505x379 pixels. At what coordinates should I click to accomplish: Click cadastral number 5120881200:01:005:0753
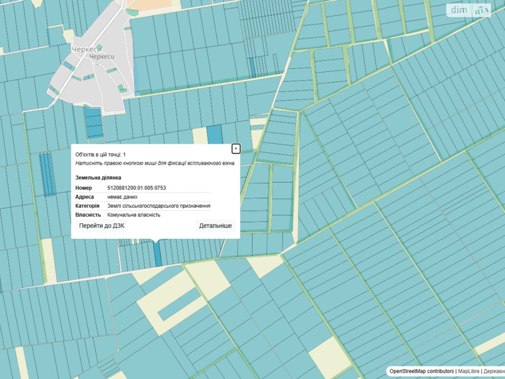click(136, 188)
